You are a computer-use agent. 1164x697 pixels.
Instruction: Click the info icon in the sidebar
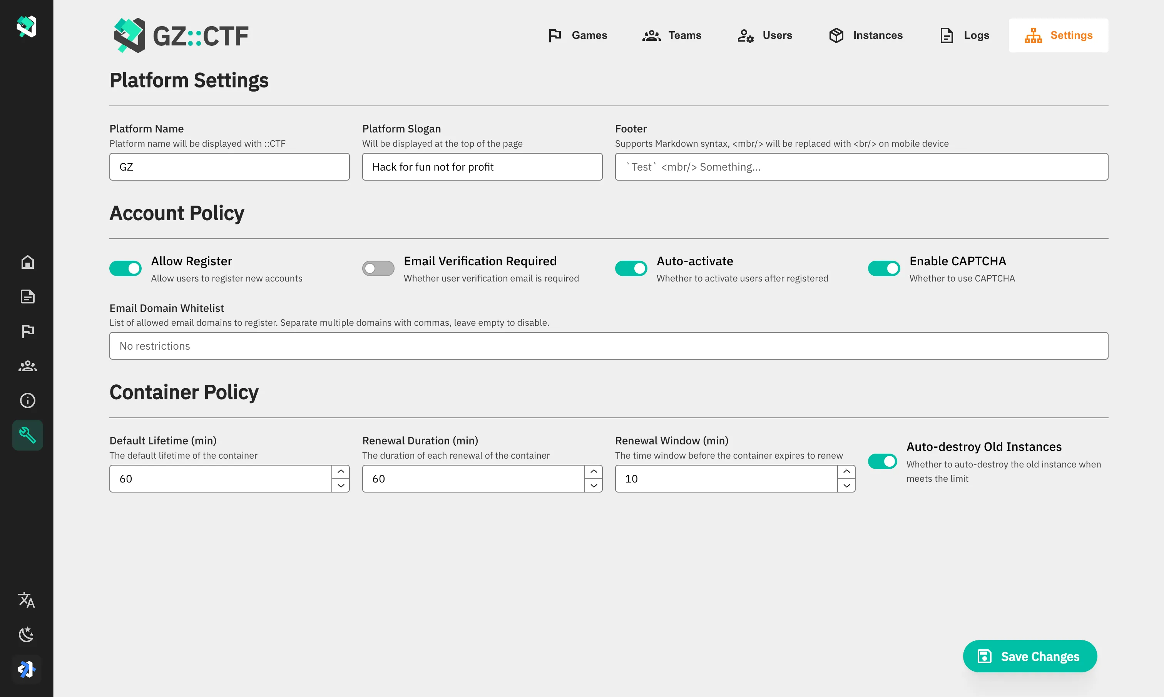(x=27, y=400)
